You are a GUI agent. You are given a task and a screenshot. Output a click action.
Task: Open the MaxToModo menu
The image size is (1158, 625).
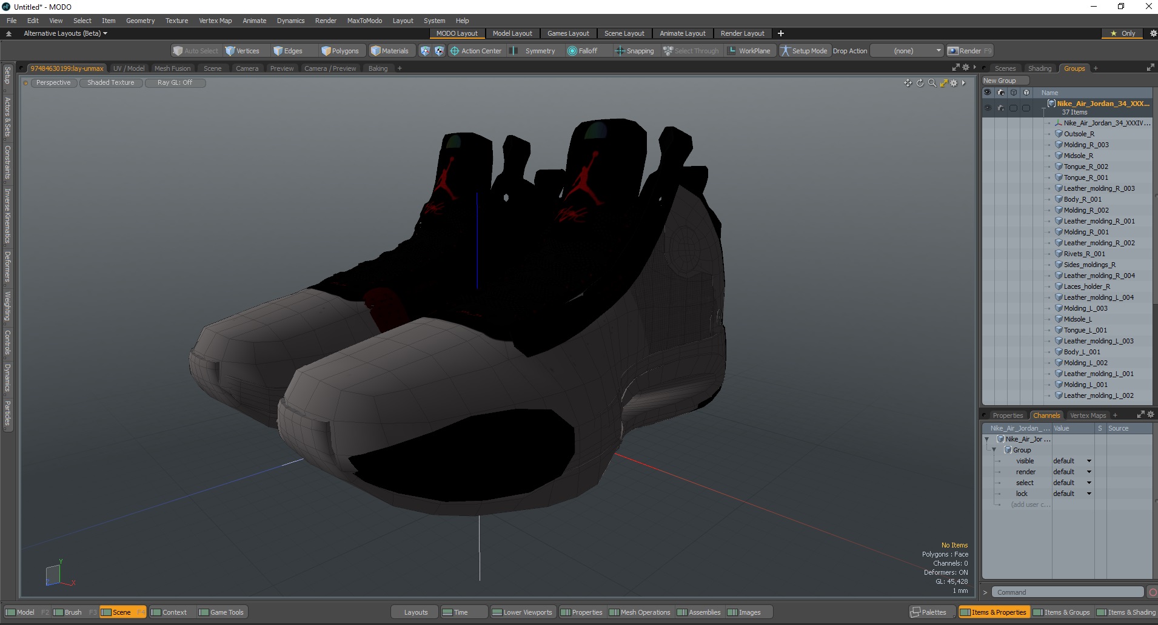pos(364,21)
